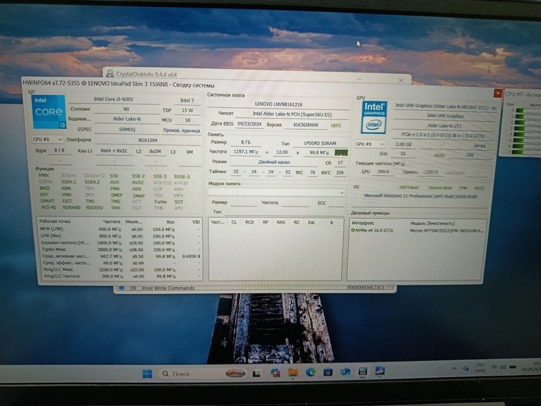Close the CrystalDiskInfo window behind
The image size is (541, 406).
[x=401, y=80]
